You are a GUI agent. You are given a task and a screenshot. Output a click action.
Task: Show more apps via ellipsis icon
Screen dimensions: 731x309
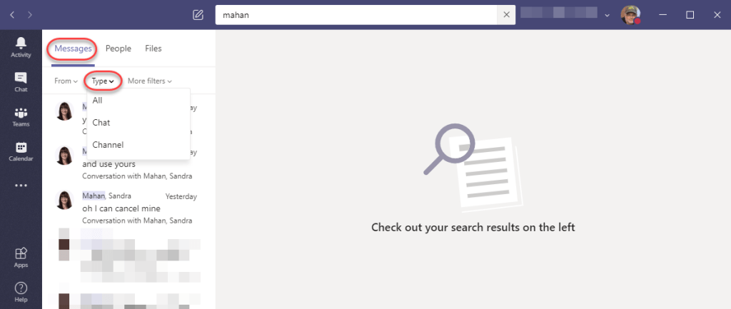pyautogui.click(x=21, y=186)
